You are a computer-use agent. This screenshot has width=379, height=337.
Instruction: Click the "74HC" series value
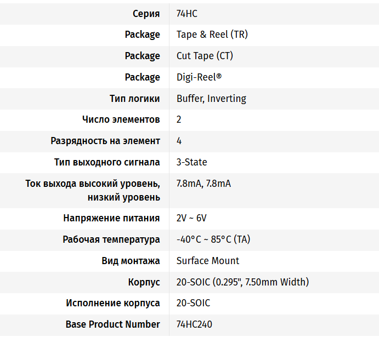point(187,14)
